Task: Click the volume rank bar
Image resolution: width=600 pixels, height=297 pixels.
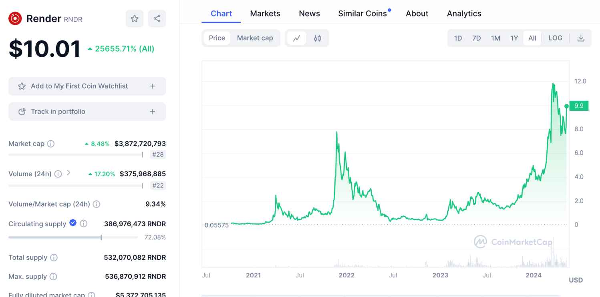Action: (x=76, y=185)
